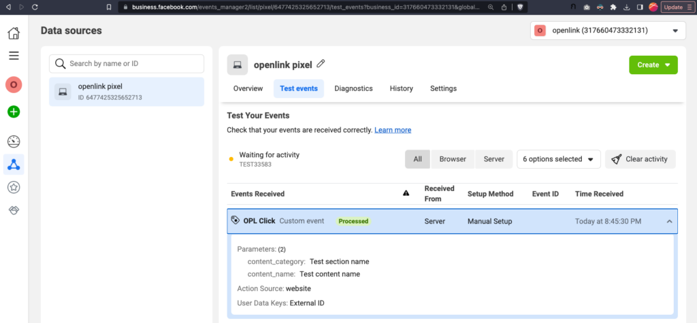This screenshot has height=323, width=697.
Task: Click the Events Received column header
Action: [258, 194]
